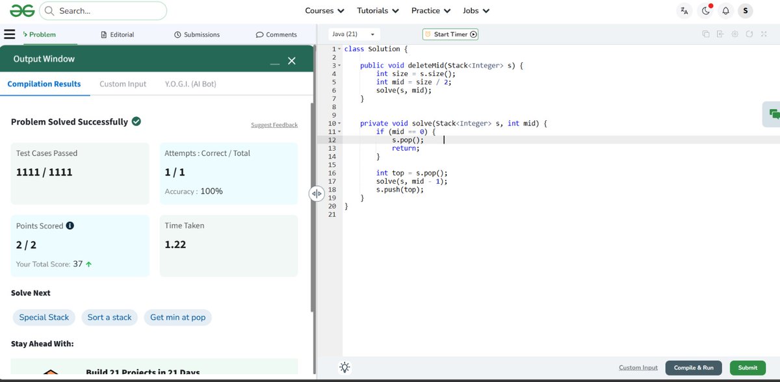Open the hamburger navigation menu
Viewport: 780px width, 382px height.
coord(10,34)
